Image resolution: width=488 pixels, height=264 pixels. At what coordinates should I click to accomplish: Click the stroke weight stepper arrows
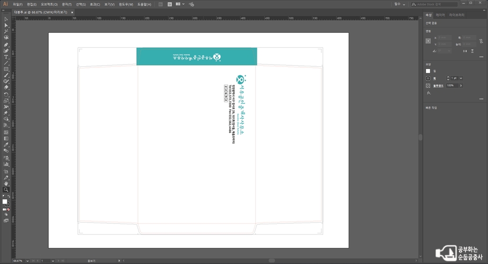(x=448, y=78)
